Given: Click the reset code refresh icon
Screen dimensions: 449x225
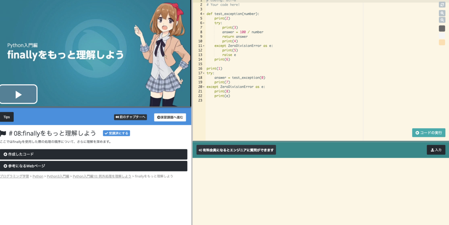Looking at the screenshot, I should [x=442, y=4].
